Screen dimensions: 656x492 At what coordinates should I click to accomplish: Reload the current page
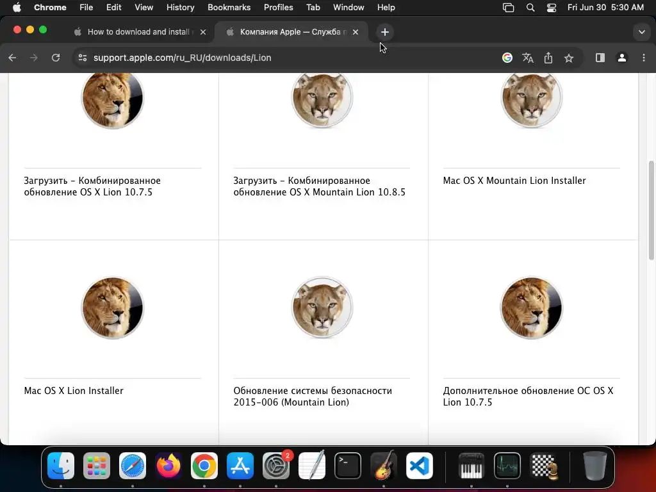coord(56,58)
